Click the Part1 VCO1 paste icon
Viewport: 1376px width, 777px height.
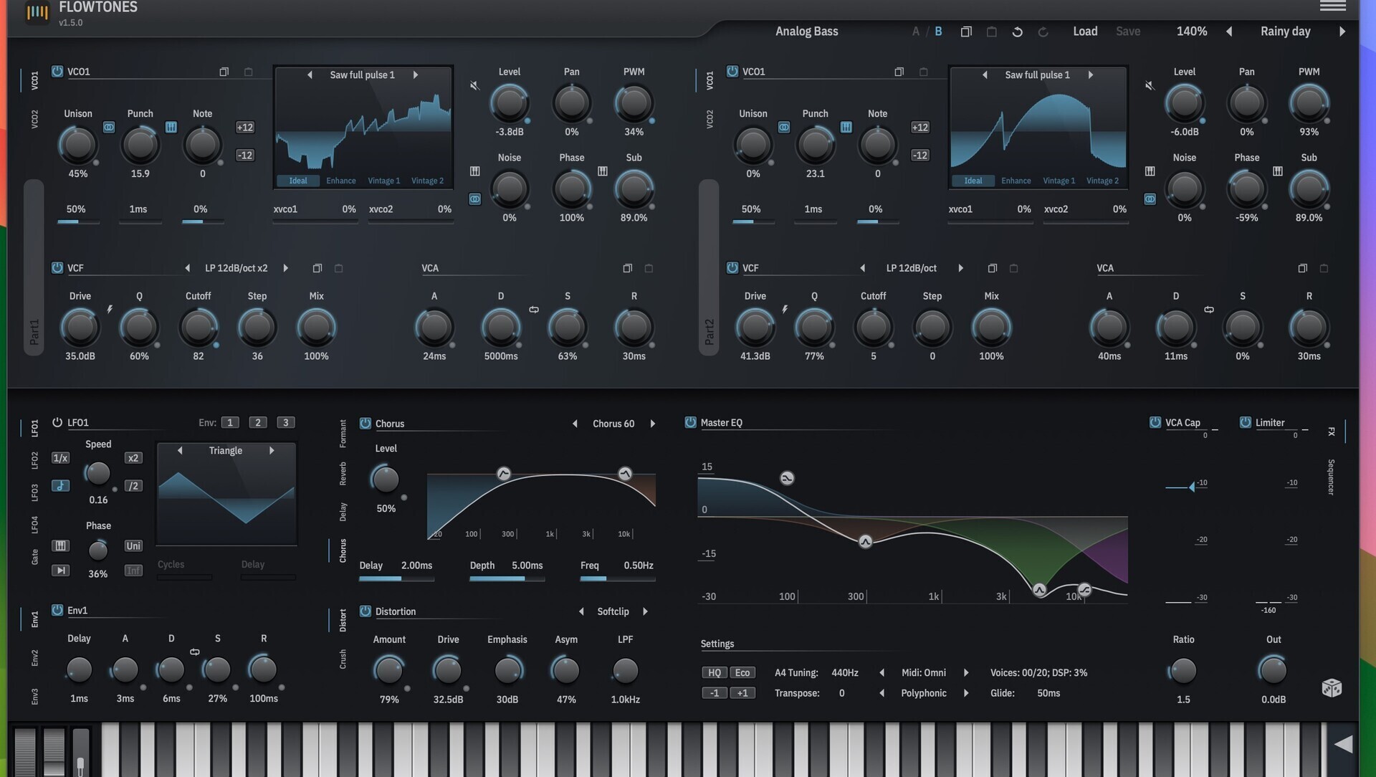coord(249,72)
